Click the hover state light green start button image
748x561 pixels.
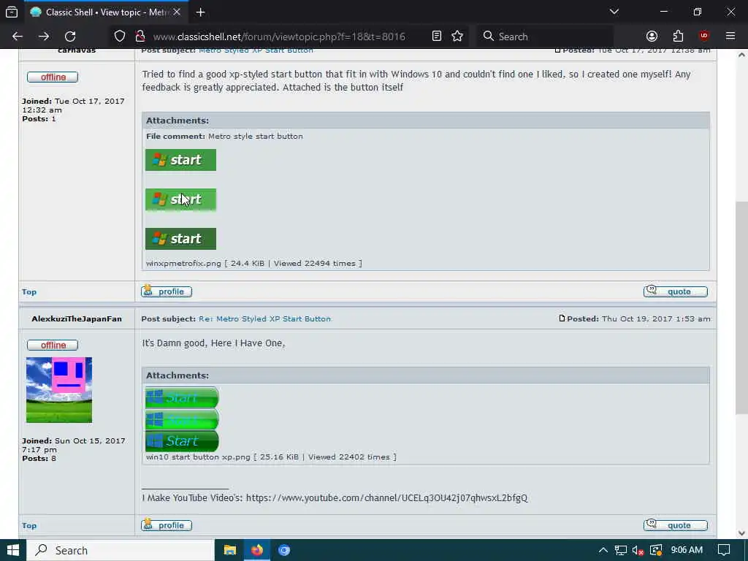pos(181,199)
